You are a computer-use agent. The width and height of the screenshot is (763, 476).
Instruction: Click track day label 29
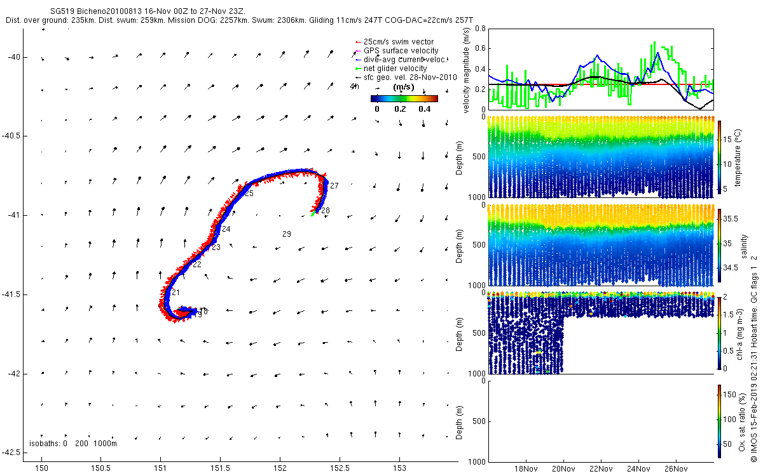287,234
